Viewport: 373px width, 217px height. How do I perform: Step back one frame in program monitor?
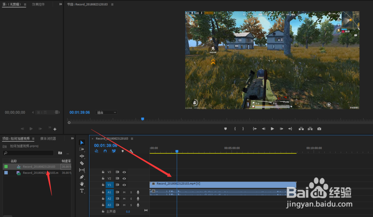pyautogui.click(x=264, y=129)
